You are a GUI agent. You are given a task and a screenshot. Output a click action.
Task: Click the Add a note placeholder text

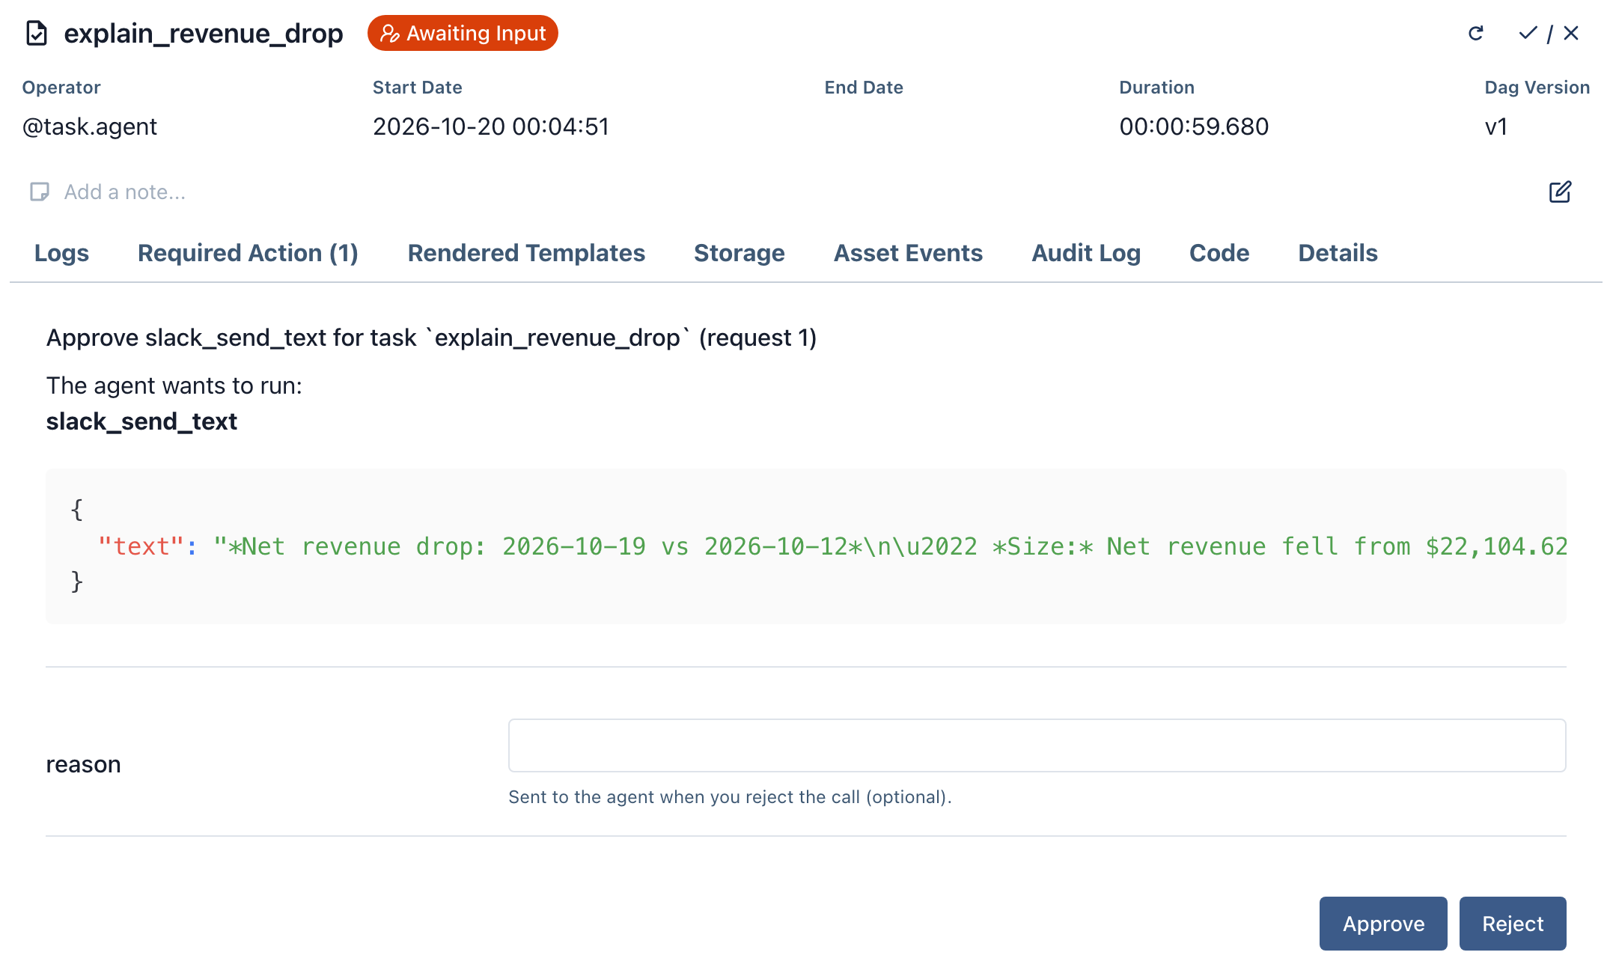[x=125, y=192]
